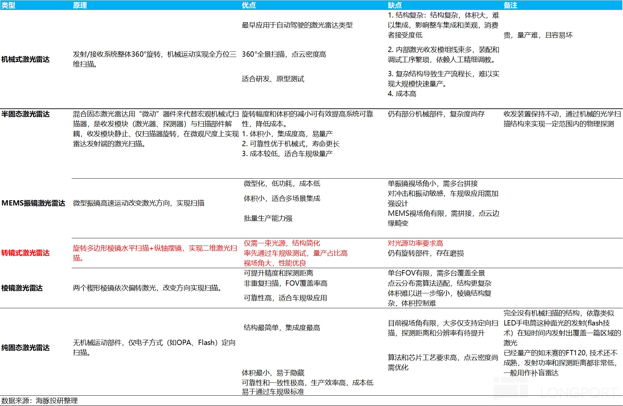Screen dimensions: 623x406
Task: Click the 原理 column header
Action: tap(80, 5)
